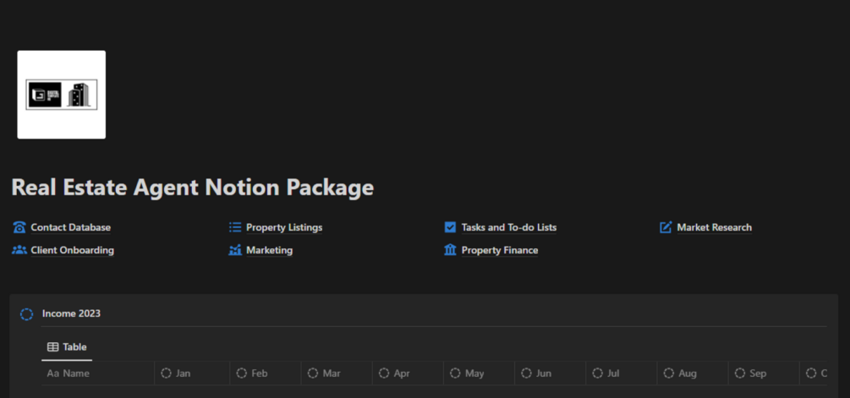Click the Income 2023 circle icon

click(x=26, y=314)
